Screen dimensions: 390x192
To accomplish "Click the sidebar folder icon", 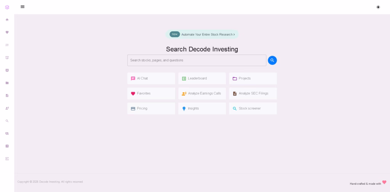I will coord(7,83).
